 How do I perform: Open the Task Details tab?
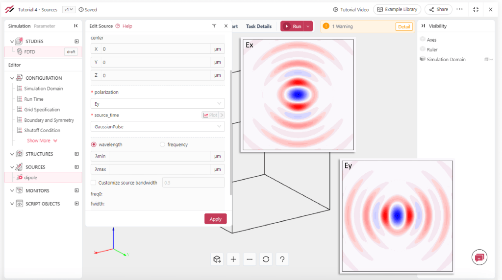[x=259, y=26]
